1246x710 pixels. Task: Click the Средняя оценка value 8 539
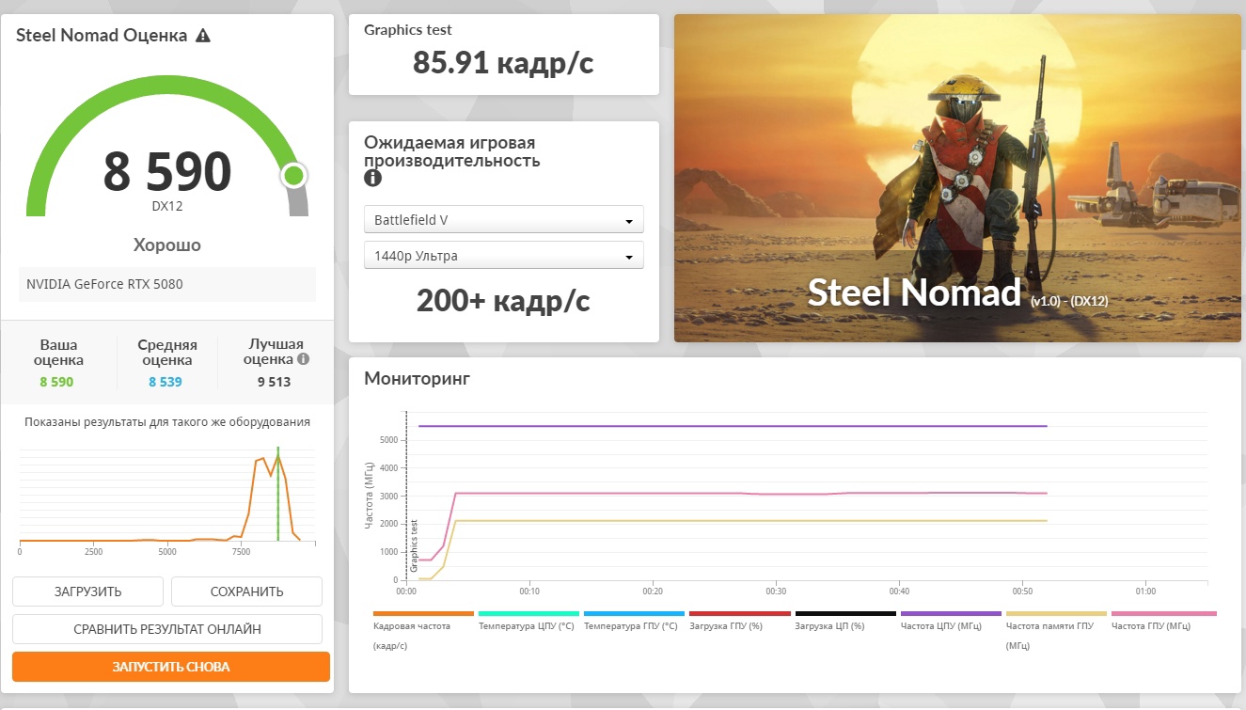(x=166, y=382)
